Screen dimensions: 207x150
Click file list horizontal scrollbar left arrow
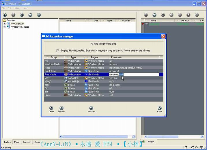coord(61,136)
